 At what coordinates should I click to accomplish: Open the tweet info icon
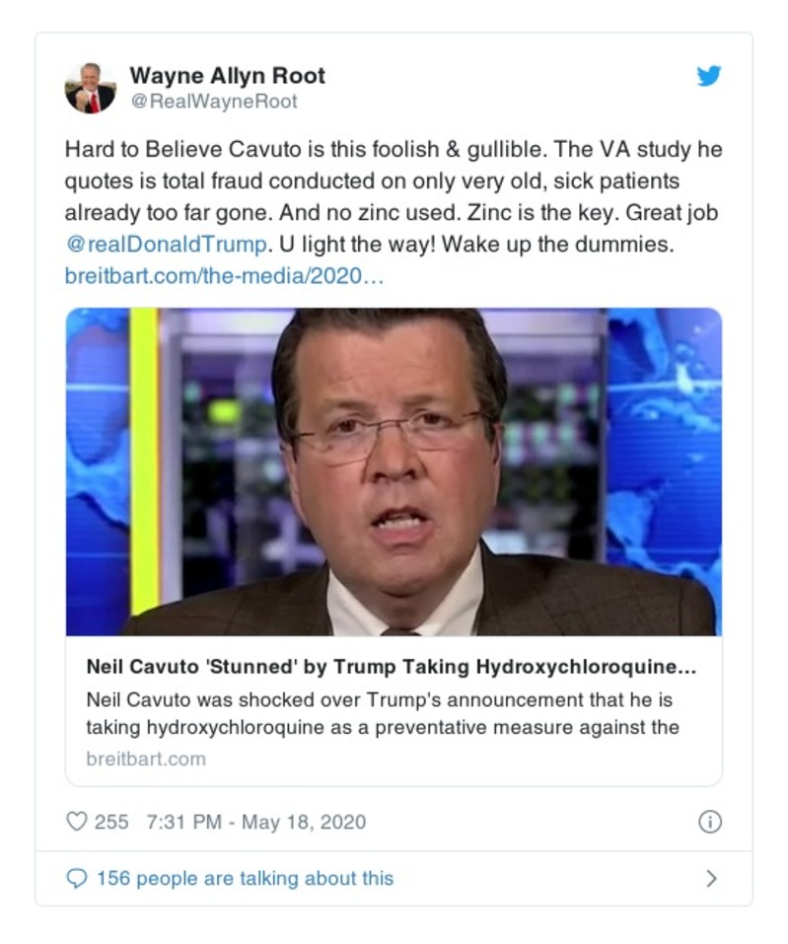click(x=709, y=821)
